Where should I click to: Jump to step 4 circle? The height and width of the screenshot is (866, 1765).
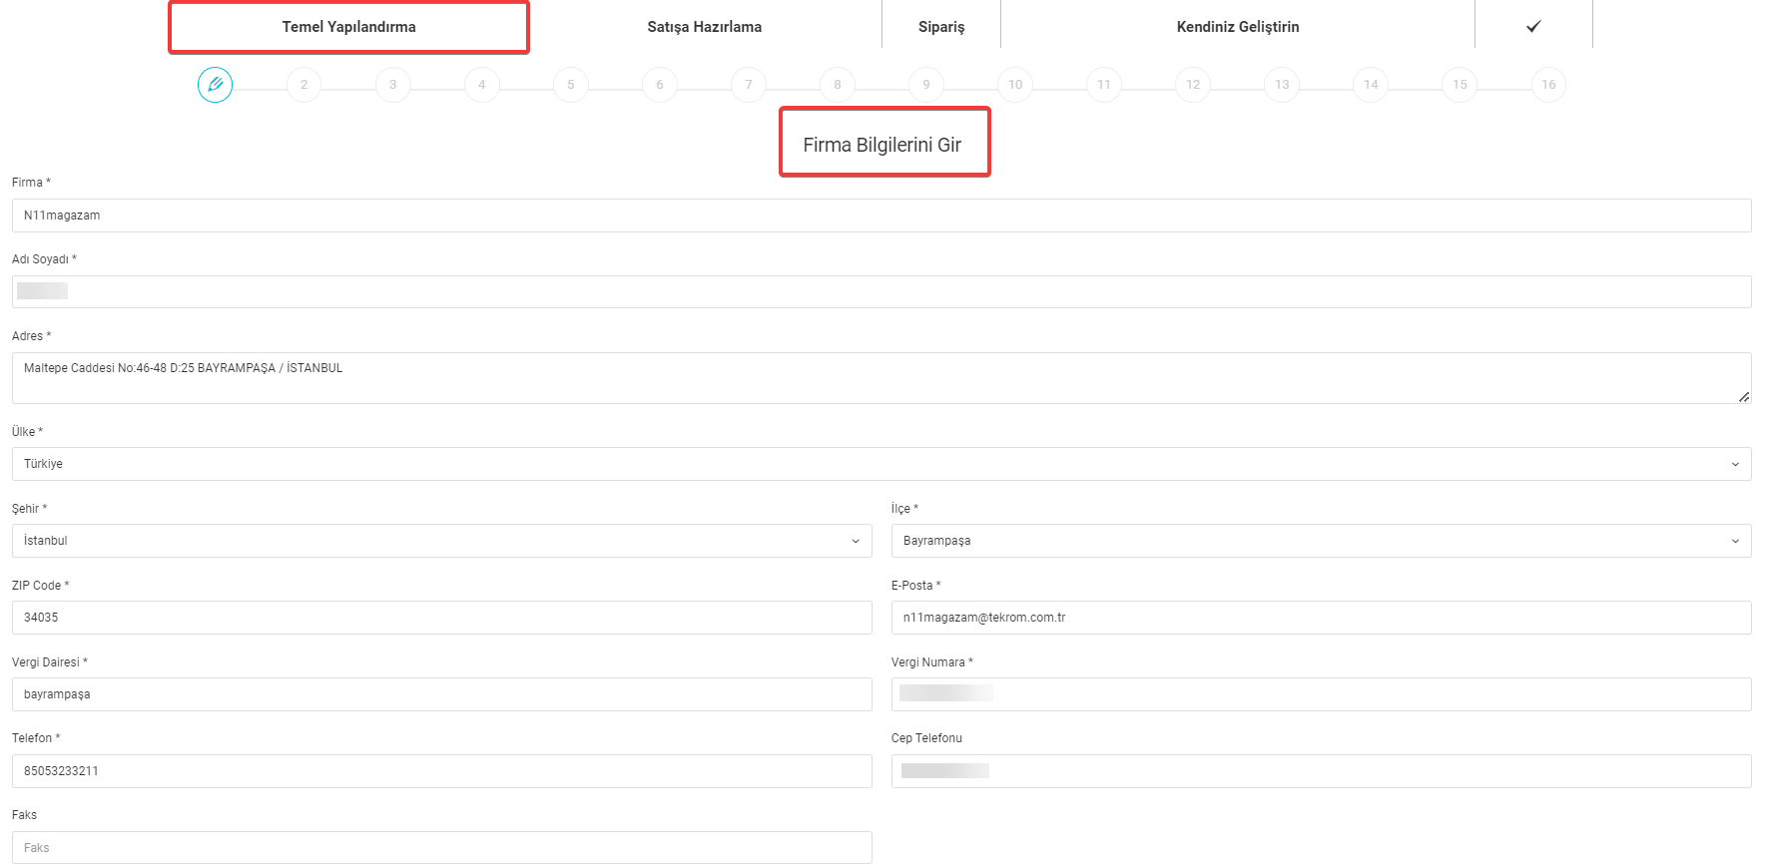pyautogui.click(x=481, y=85)
